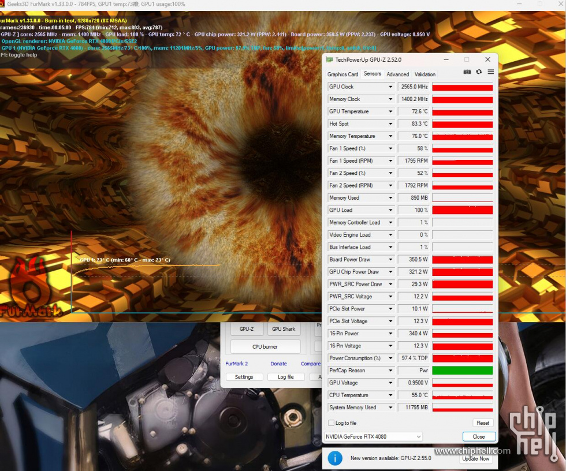This screenshot has width=566, height=471.
Task: Open the PerfCap Reason dropdown
Action: click(x=390, y=371)
